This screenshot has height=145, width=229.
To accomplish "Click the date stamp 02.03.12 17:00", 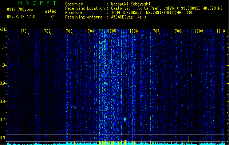I will click(x=22, y=17).
